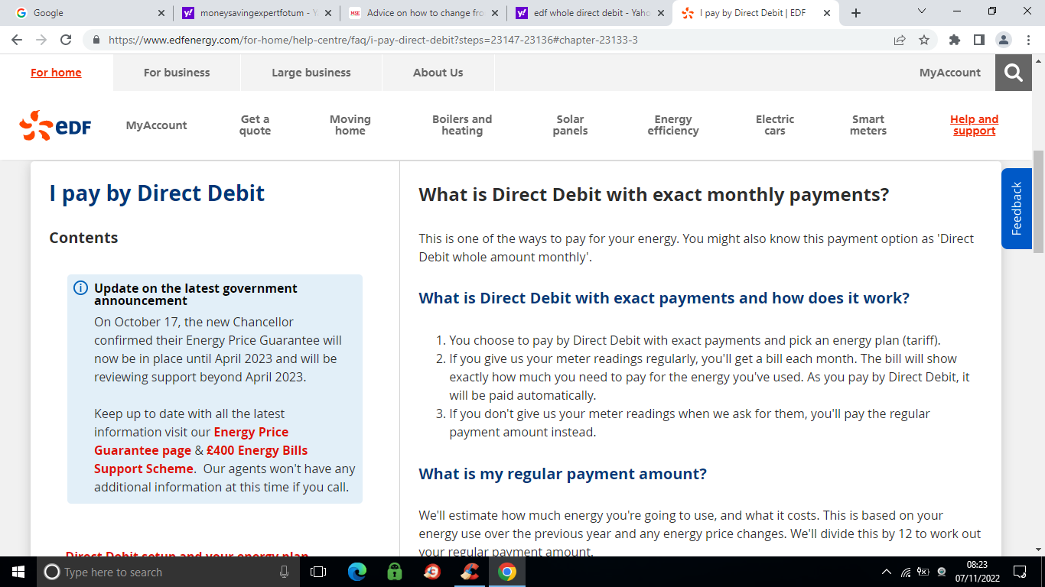Viewport: 1045px width, 587px height.
Task: Open the site search magnifier icon
Action: point(1014,73)
